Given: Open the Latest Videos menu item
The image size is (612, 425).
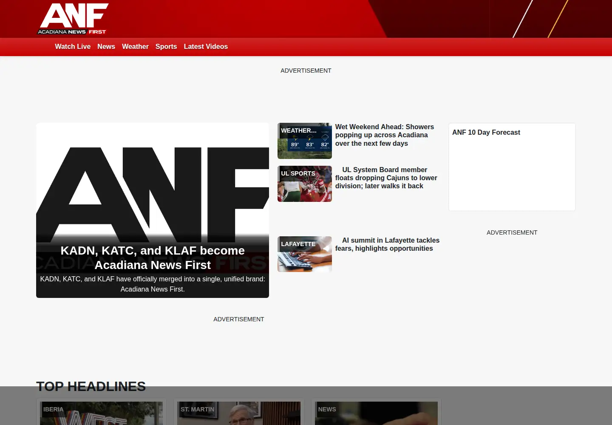Looking at the screenshot, I should [x=206, y=47].
